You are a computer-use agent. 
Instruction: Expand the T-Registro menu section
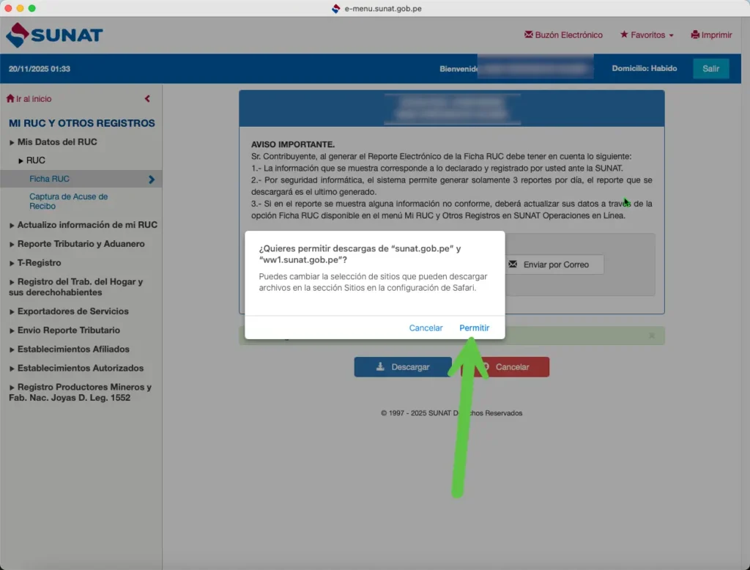39,263
